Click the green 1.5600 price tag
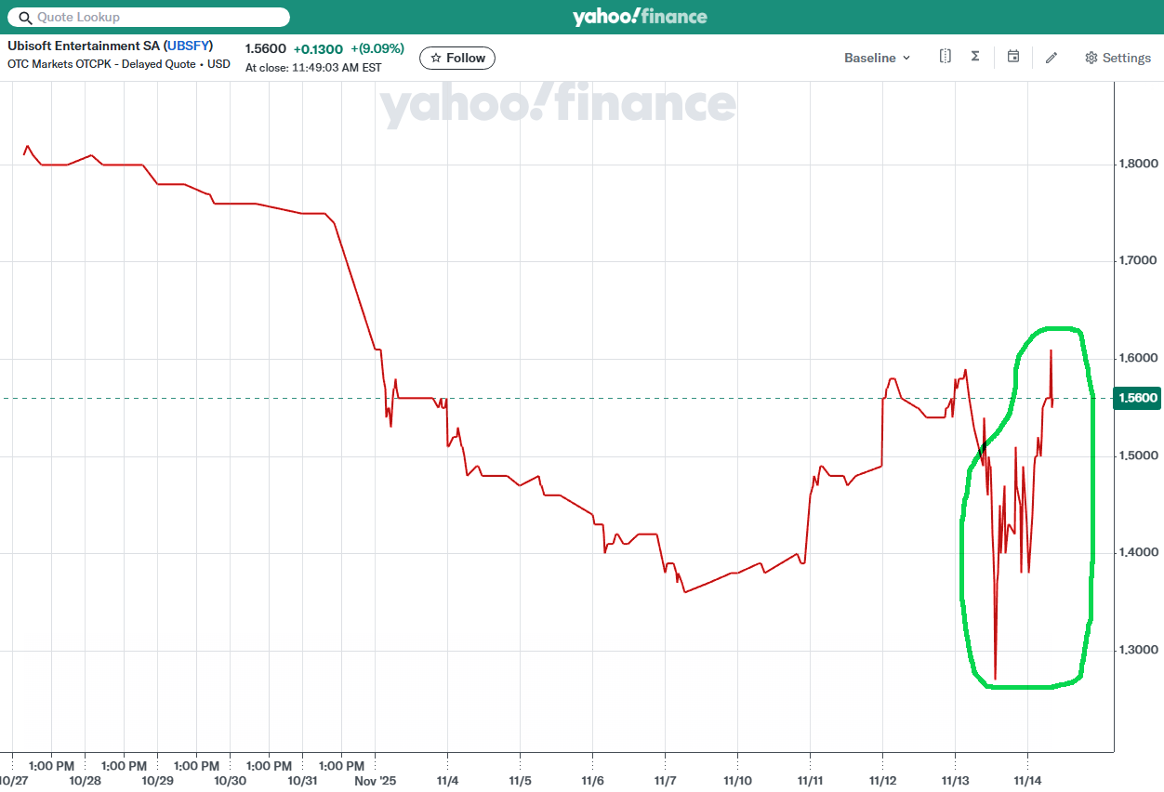 click(1137, 399)
